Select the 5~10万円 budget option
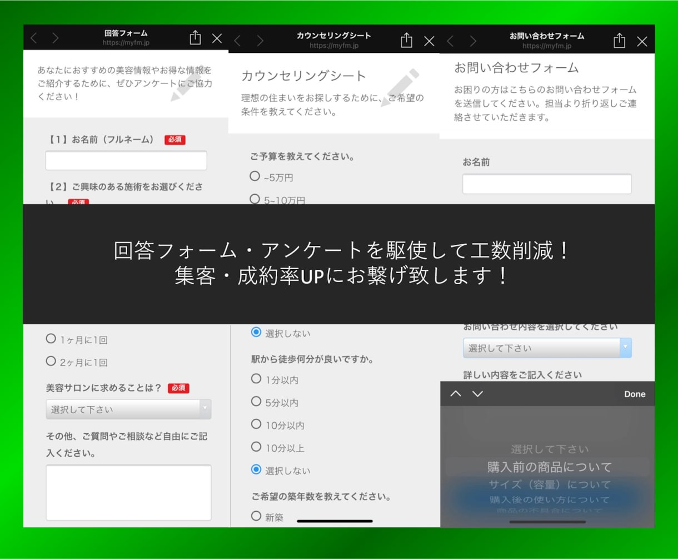Screen dimensions: 678x559 tap(255, 199)
